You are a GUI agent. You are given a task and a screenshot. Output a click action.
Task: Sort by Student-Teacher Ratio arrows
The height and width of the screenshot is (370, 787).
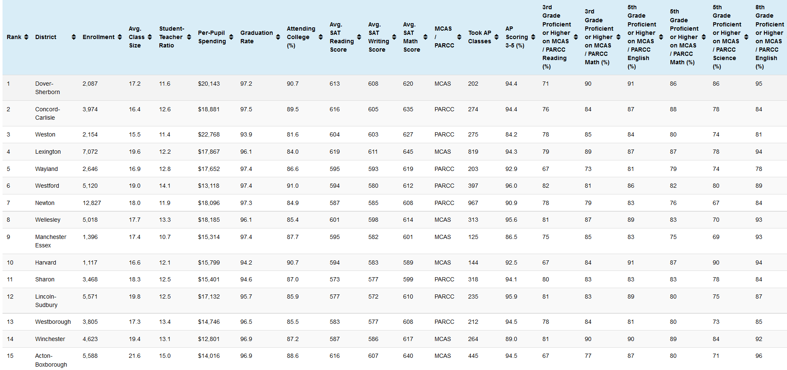coord(189,37)
